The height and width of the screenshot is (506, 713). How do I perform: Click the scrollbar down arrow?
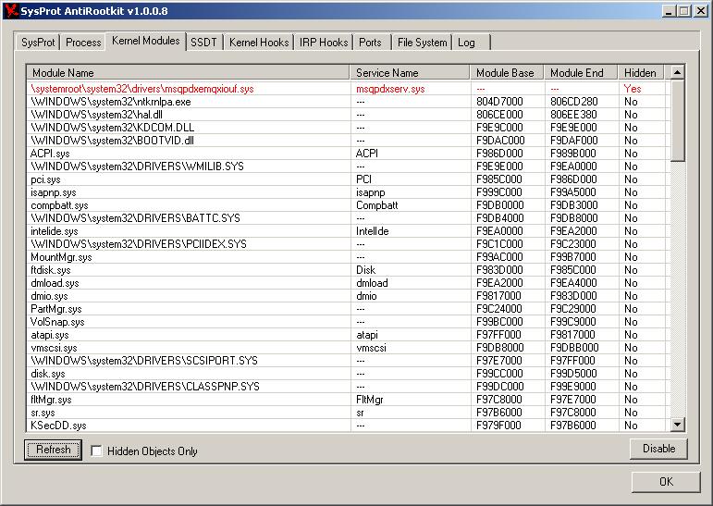[678, 425]
